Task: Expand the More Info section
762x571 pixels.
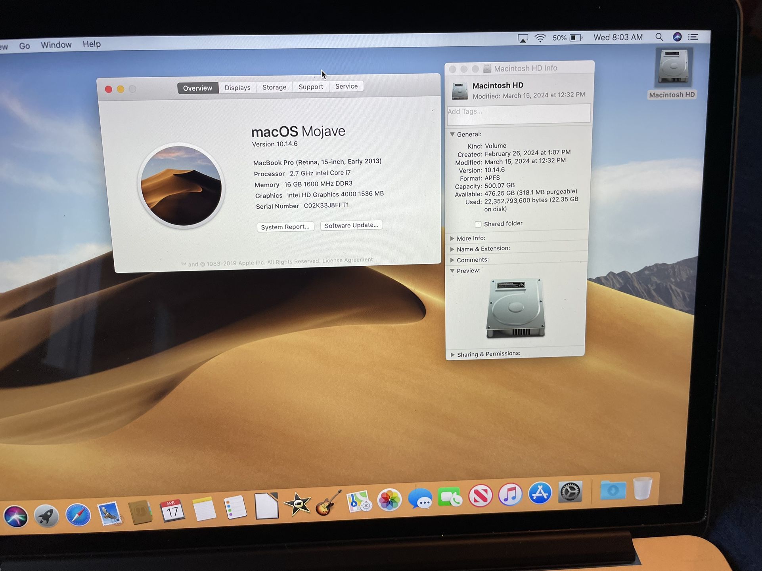Action: point(452,238)
